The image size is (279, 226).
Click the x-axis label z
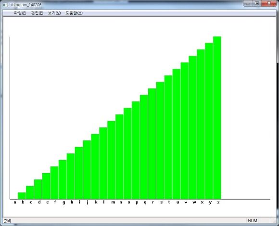tap(218, 202)
